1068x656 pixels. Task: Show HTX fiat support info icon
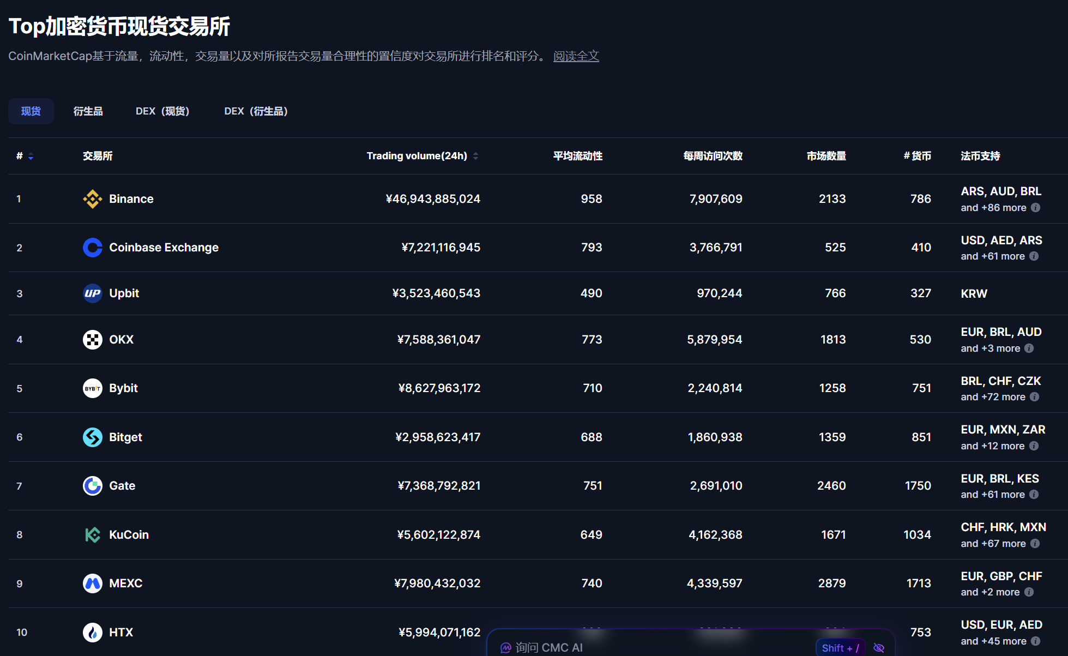pos(1036,641)
